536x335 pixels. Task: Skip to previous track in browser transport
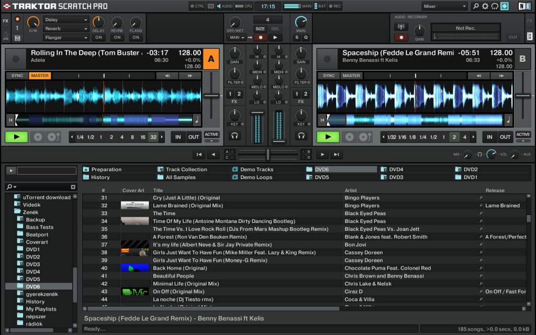[199, 154]
